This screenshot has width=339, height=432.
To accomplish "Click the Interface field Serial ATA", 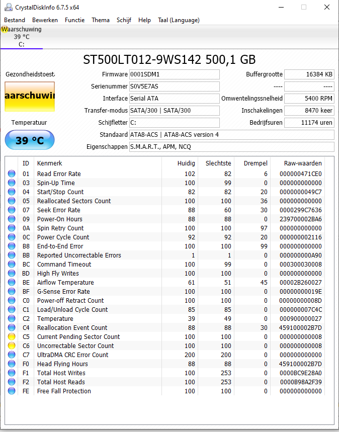I will point(175,99).
